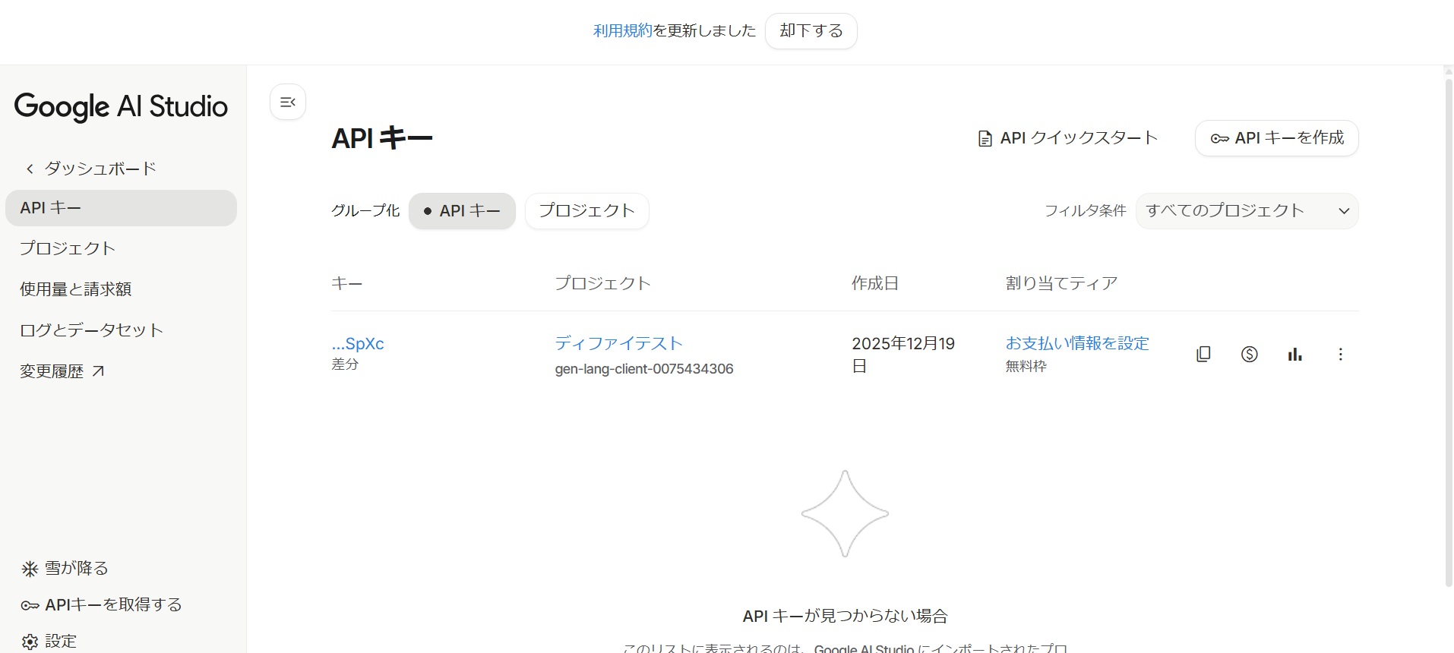The image size is (1454, 653).
Task: Open プロジェクト in left sidebar
Action: click(x=68, y=248)
